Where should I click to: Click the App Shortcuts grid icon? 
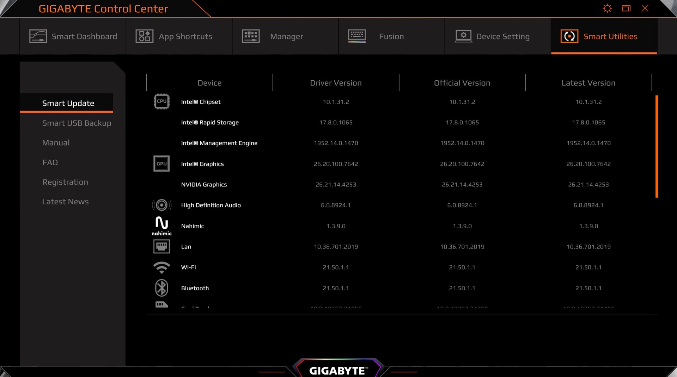(145, 36)
